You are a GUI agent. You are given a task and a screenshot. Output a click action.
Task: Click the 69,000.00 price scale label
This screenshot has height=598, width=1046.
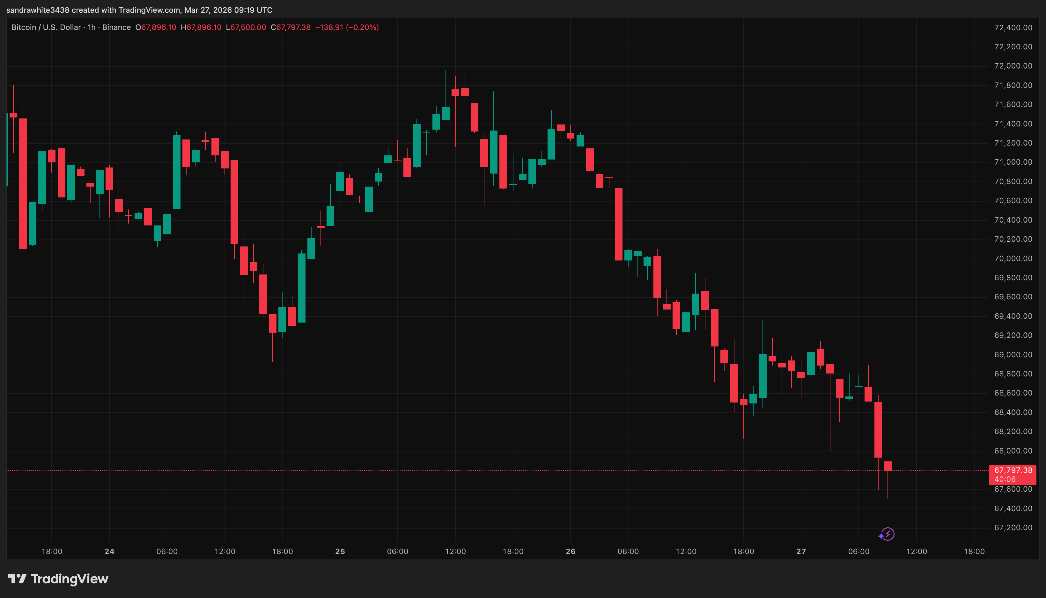(x=1013, y=354)
